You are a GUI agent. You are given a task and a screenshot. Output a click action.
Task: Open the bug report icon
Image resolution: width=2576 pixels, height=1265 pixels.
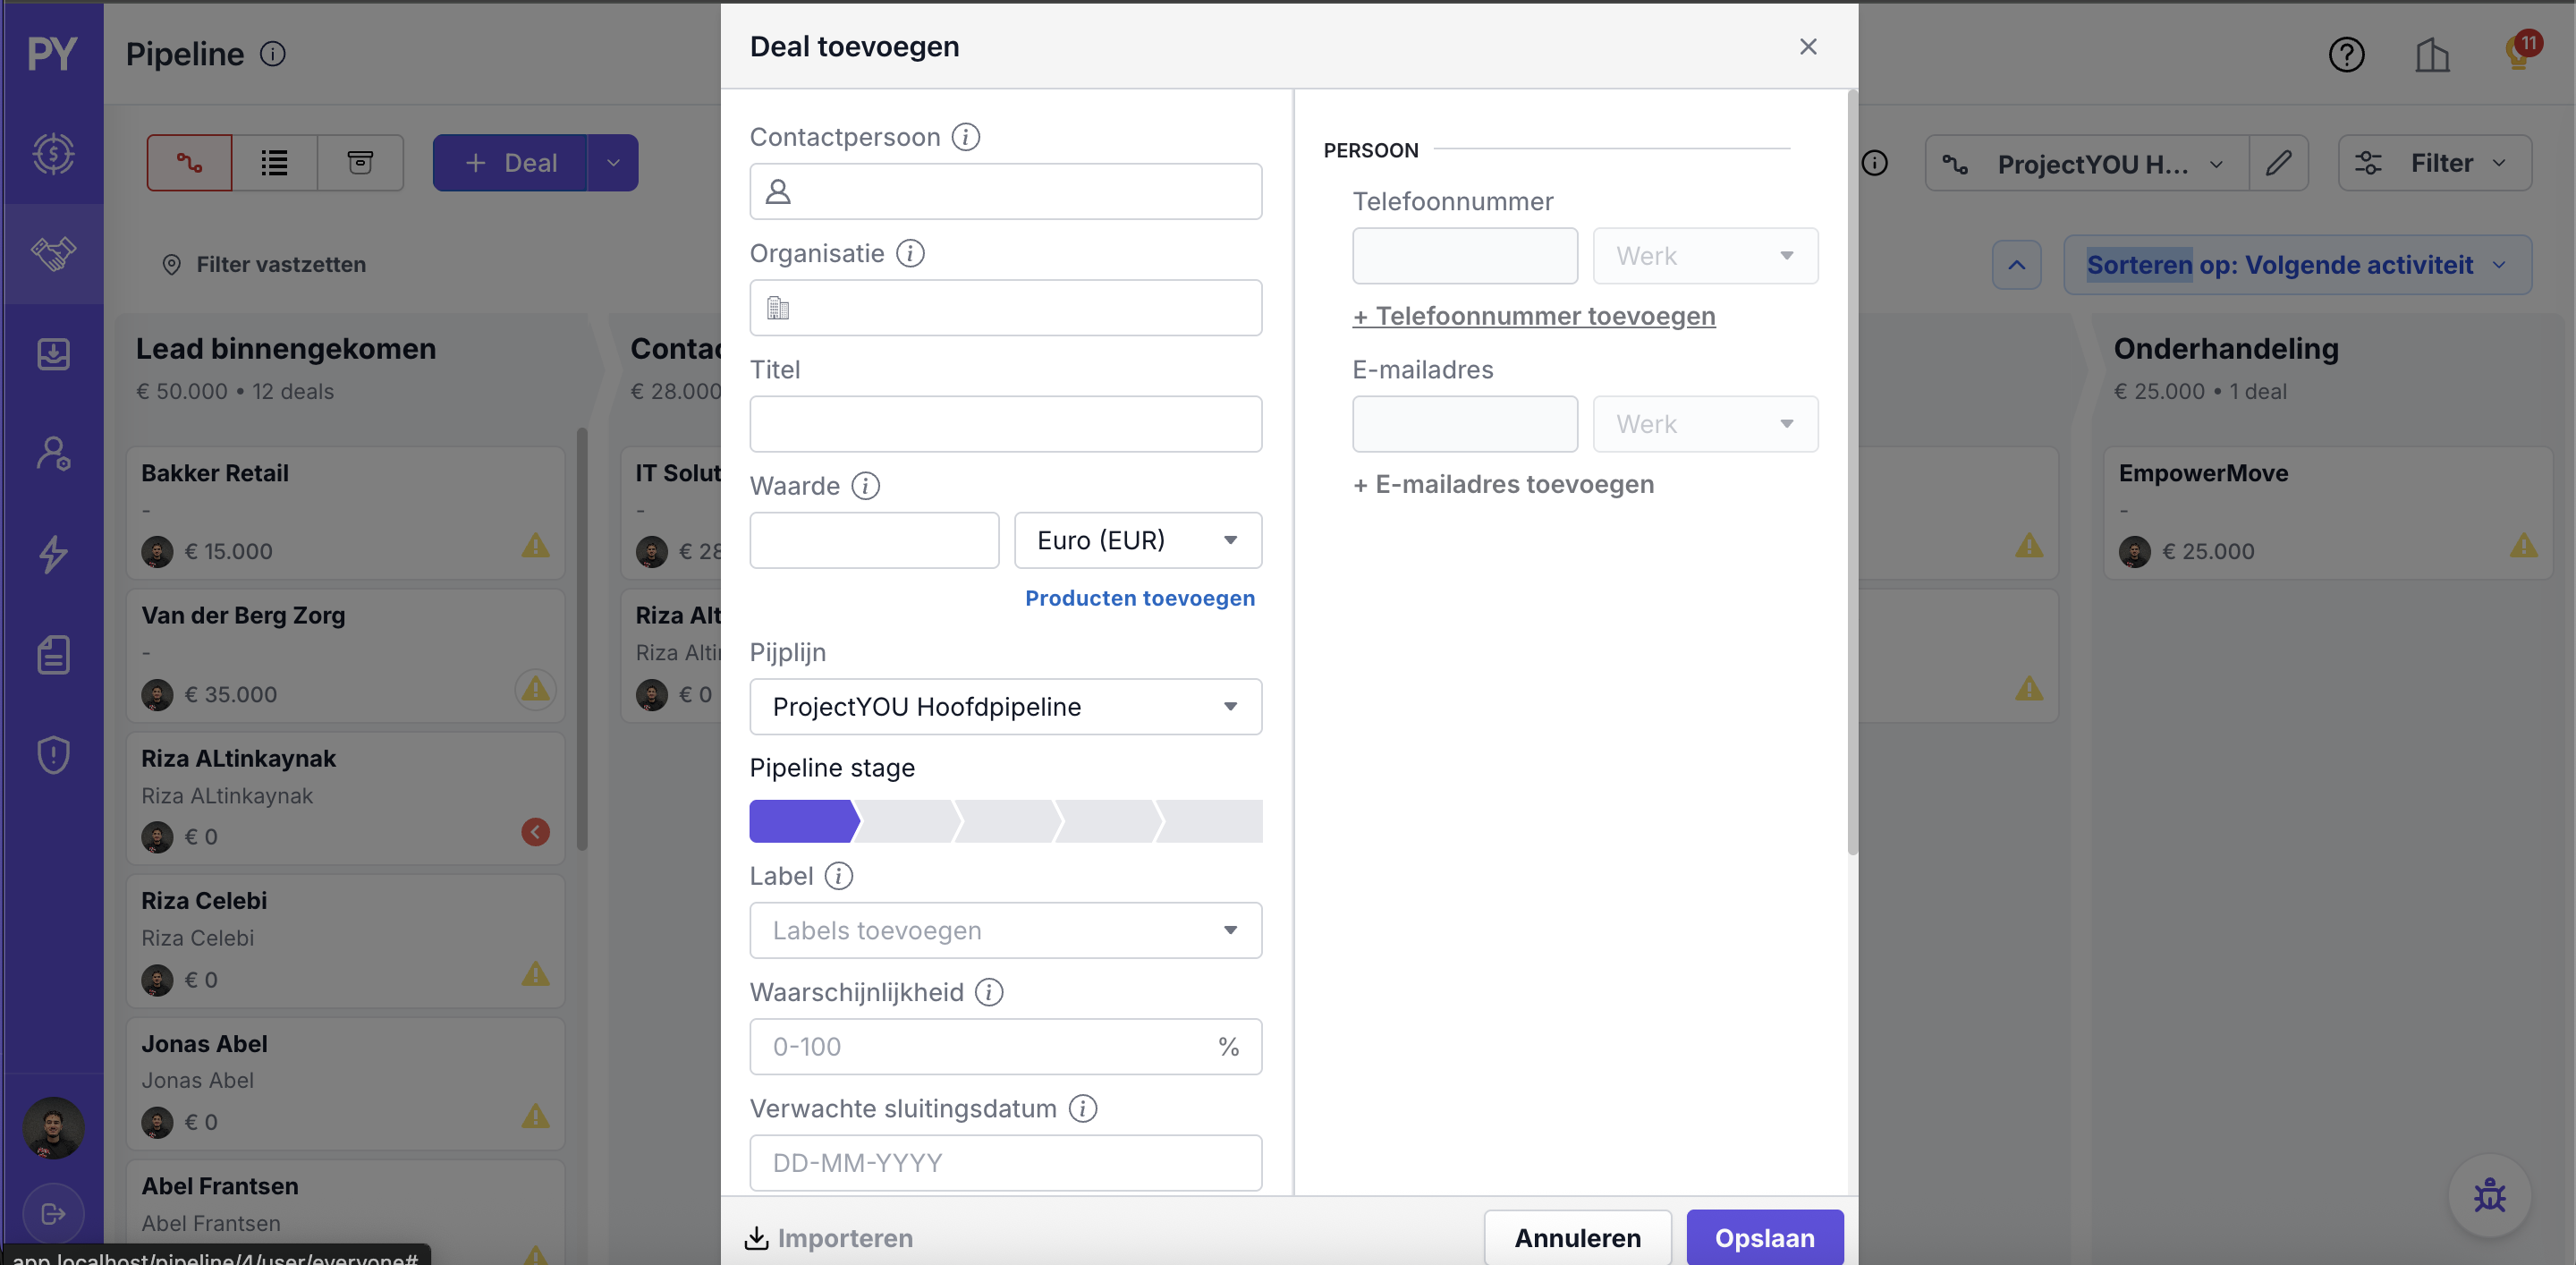[x=2489, y=1195]
